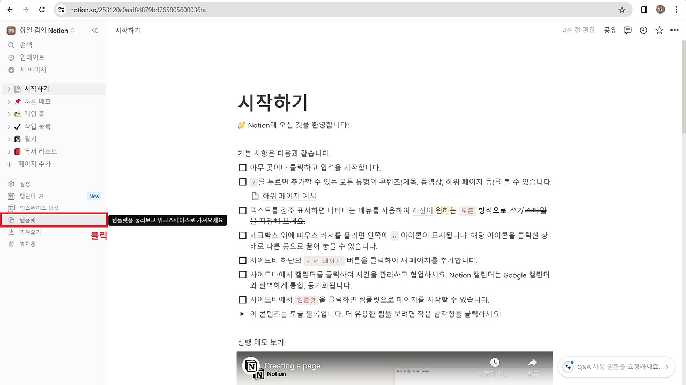The image size is (686, 385).
Task: Open the Chrome three-dot menu
Action: click(676, 10)
